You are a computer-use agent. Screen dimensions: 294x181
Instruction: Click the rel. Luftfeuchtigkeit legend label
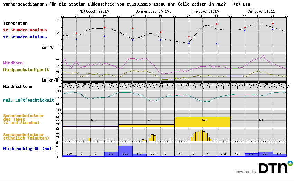pyautogui.click(x=28, y=100)
